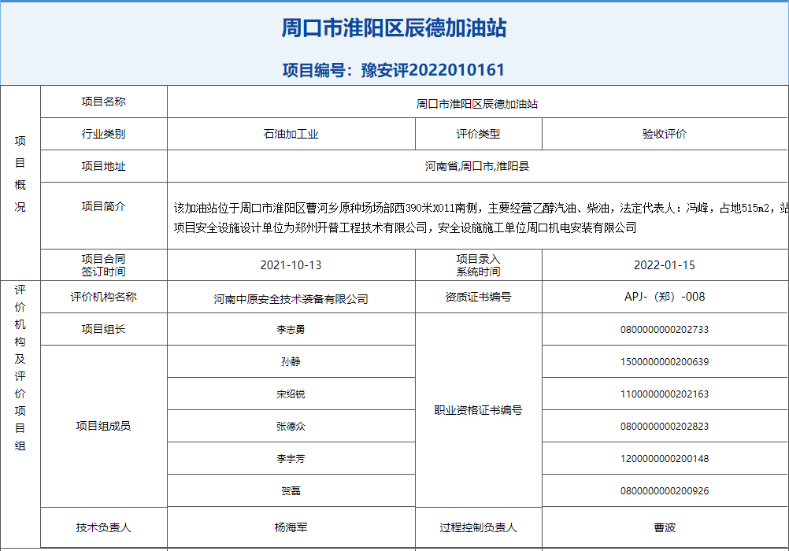
Task: Select certificate number APJ-（郑）-008
Action: (665, 297)
